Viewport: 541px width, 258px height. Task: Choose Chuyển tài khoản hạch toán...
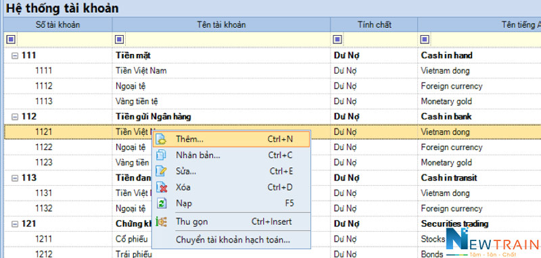(231, 240)
